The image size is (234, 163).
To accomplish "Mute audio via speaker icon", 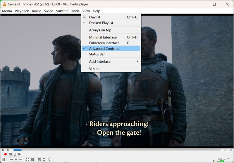I will tap(214, 161).
